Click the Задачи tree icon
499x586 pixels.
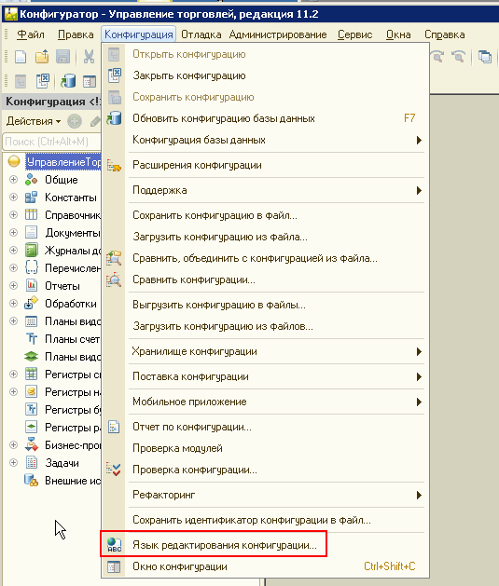(31, 463)
